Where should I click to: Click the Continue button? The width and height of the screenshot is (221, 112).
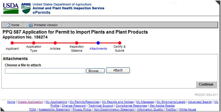point(206,84)
